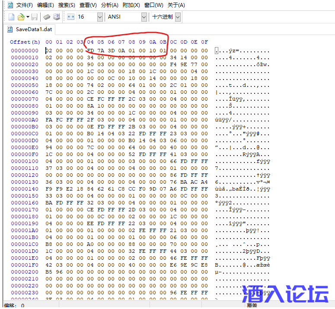335x309 pixels.
Task: Click byte 0A in row 00000000
Action: pyautogui.click(x=121, y=51)
